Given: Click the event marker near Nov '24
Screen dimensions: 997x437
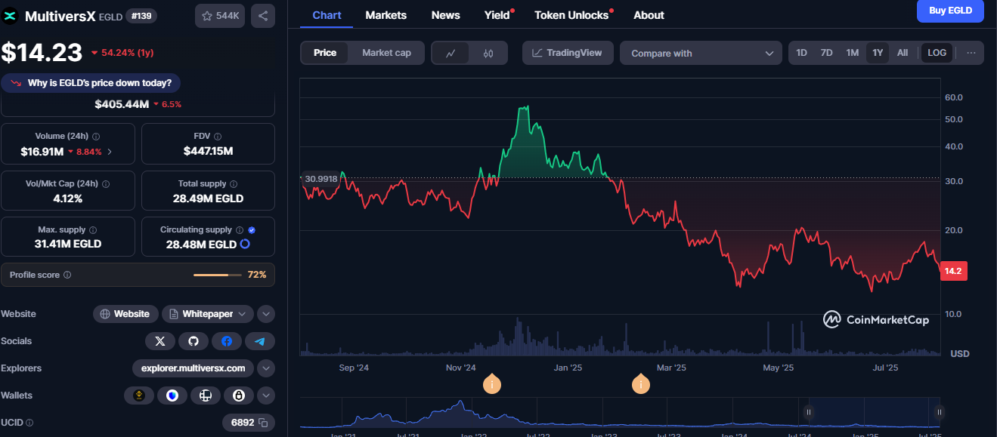Looking at the screenshot, I should (x=492, y=384).
